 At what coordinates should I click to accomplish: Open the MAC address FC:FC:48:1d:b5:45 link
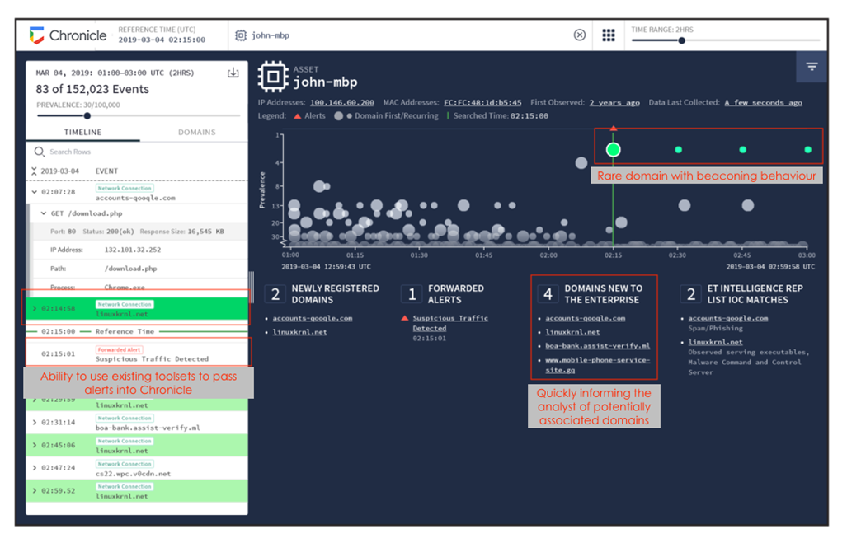[482, 102]
